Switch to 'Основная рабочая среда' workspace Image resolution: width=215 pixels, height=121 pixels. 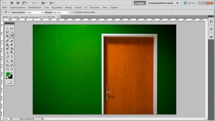point(161,3)
